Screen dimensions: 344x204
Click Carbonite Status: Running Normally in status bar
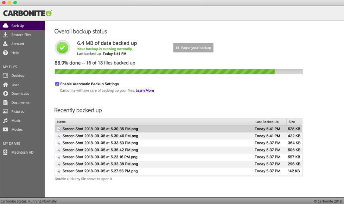point(28,201)
